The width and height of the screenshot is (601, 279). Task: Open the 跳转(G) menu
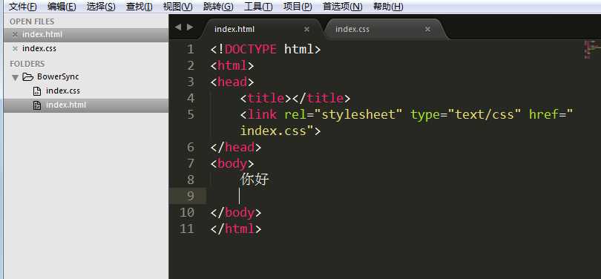point(218,7)
